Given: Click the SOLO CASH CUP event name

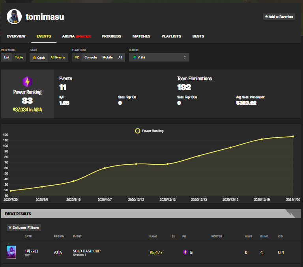Looking at the screenshot, I should tap(86, 251).
